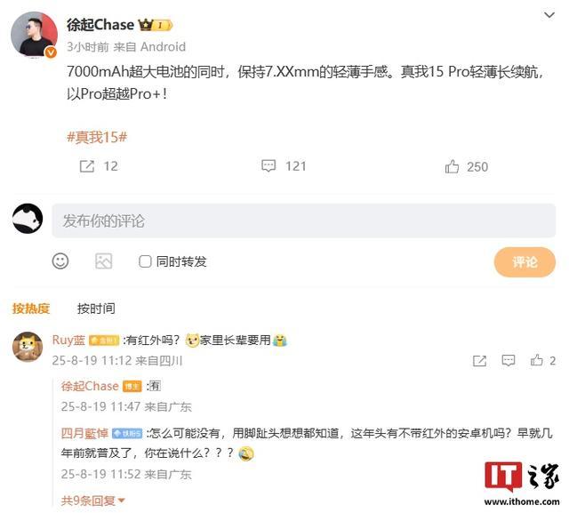Expand 共9条回复 replies list

92,501
